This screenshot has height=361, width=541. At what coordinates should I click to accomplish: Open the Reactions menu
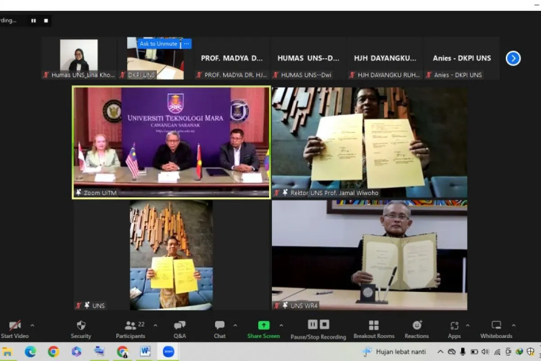coord(417,325)
